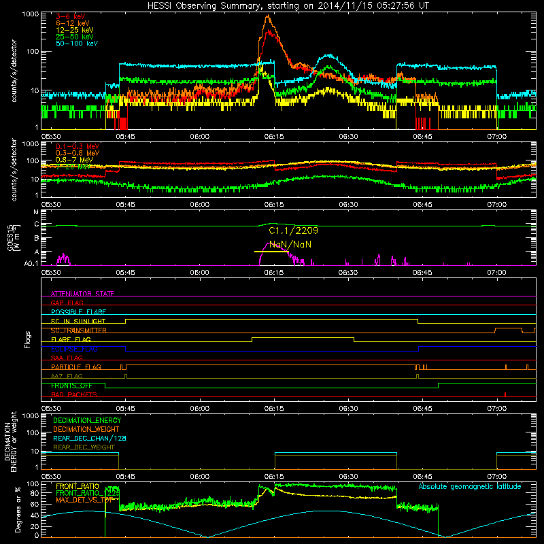Image resolution: width=544 pixels, height=544 pixels.
Task: Click the HESSI Observing Summary plot title
Action: tap(288, 5)
